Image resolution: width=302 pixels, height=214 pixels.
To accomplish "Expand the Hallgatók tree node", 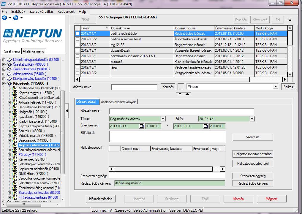I will (10, 112).
